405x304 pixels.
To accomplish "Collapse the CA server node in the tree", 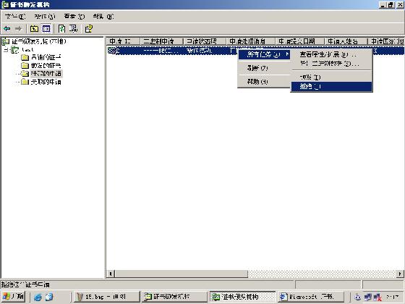I will [x=6, y=49].
